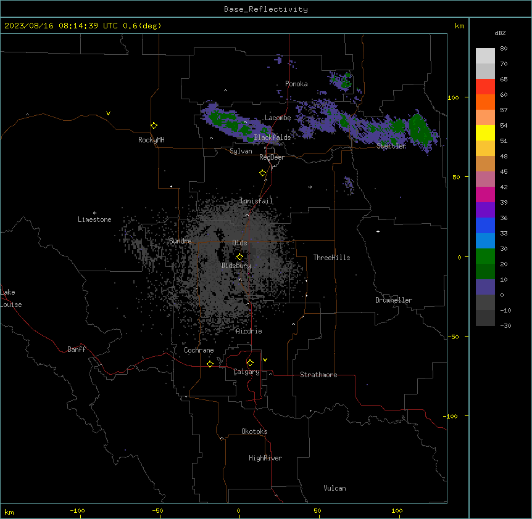Click the Limestone label
532x519 pixels.
pyautogui.click(x=94, y=219)
